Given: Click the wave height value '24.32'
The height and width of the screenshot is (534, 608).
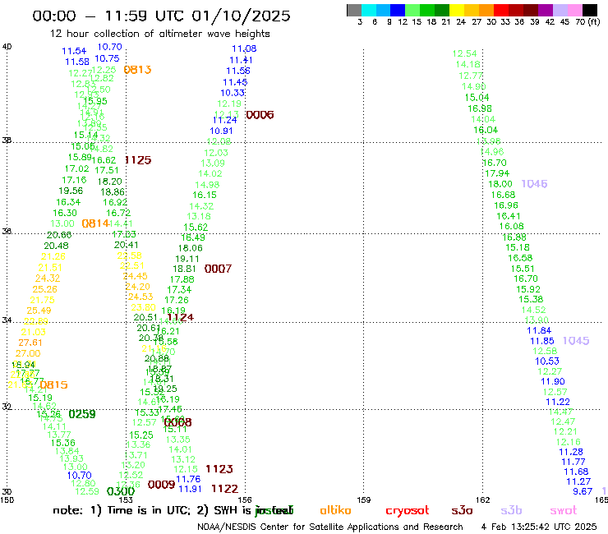Looking at the screenshot, I should click(x=48, y=279).
